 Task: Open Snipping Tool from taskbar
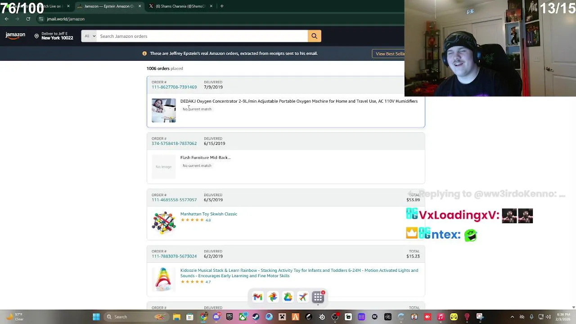coord(480,317)
